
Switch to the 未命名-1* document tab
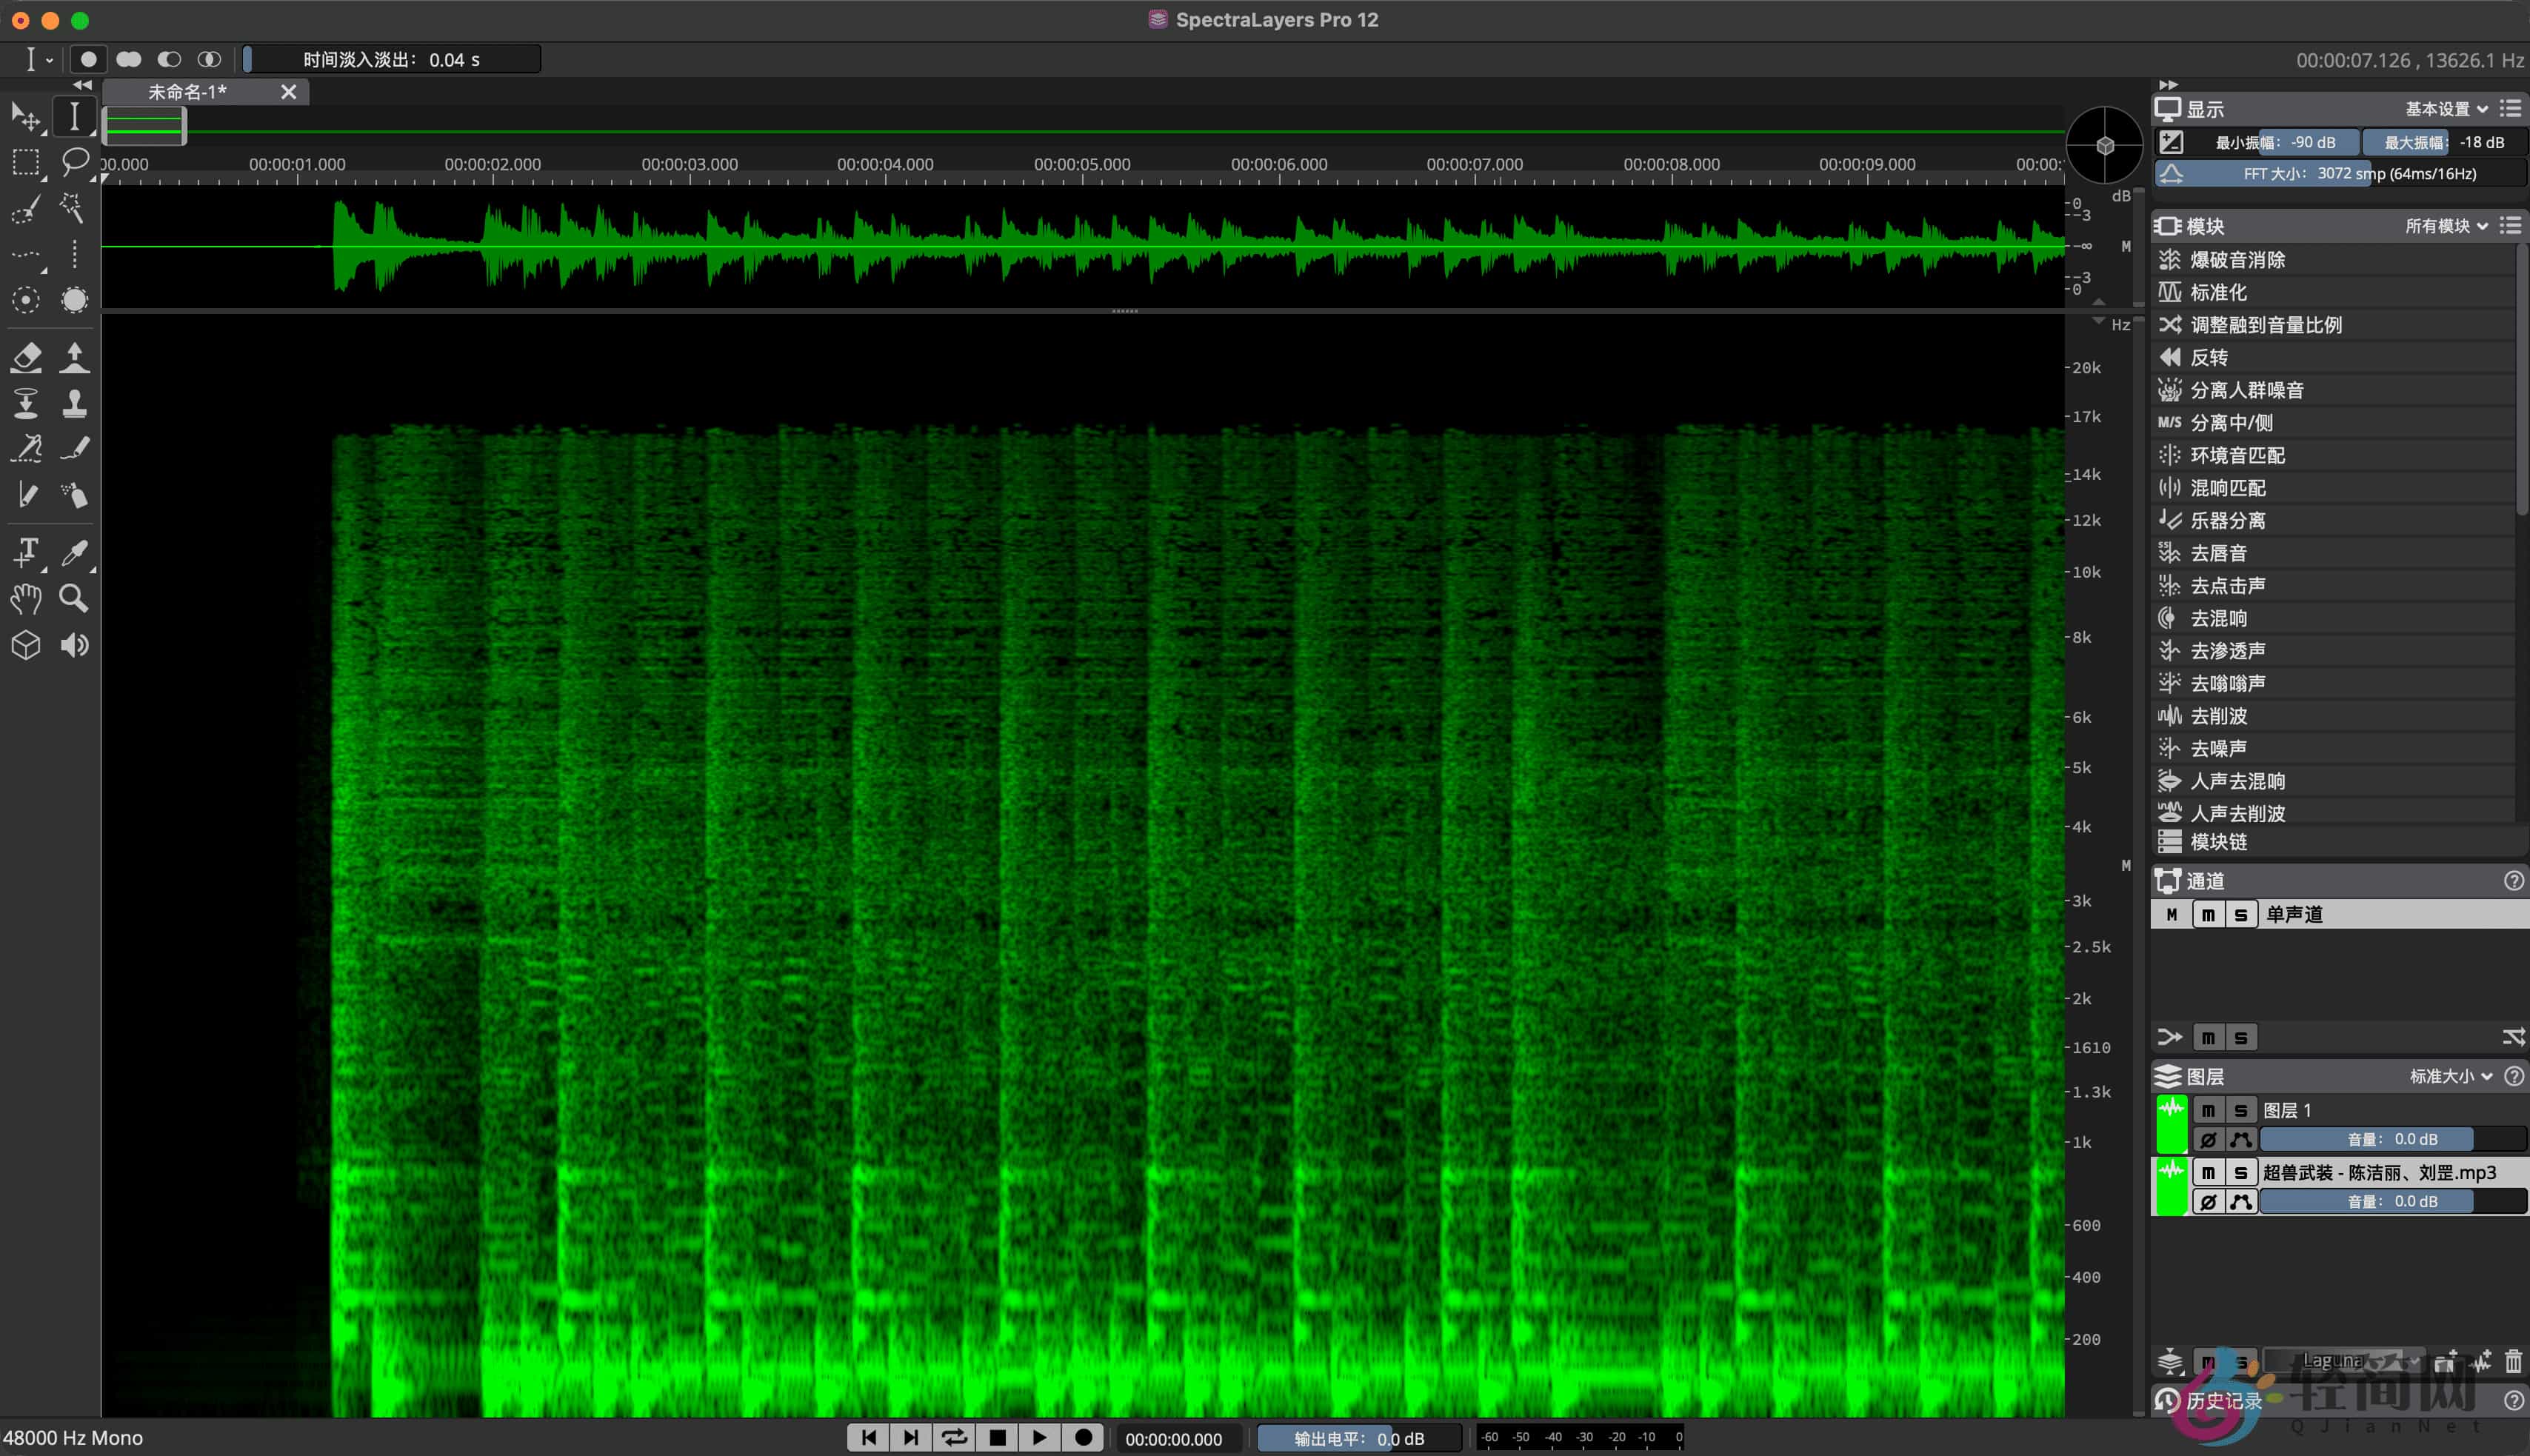click(x=188, y=92)
